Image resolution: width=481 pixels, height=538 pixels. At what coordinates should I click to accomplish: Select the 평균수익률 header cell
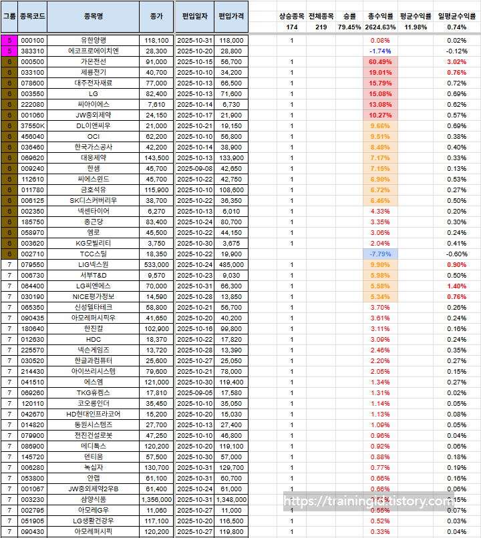[416, 16]
